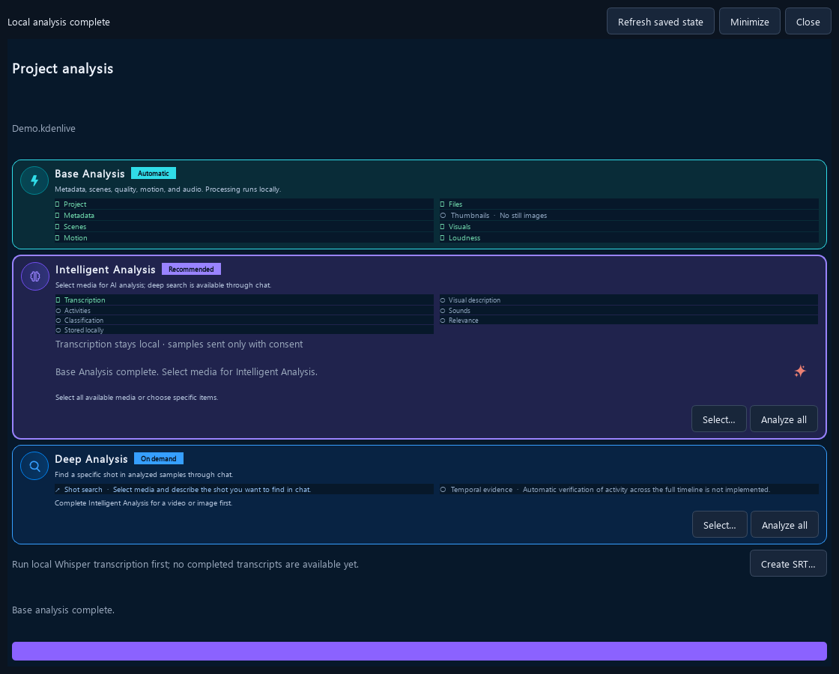This screenshot has height=674, width=839.
Task: Click the magnifier icon for Deep Analysis
Action: coord(34,466)
